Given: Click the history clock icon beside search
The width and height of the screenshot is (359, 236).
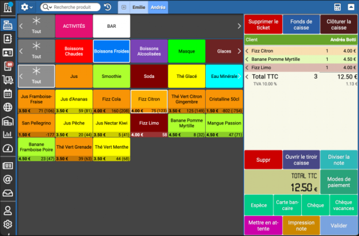Looking at the screenshot, I should point(108,7).
